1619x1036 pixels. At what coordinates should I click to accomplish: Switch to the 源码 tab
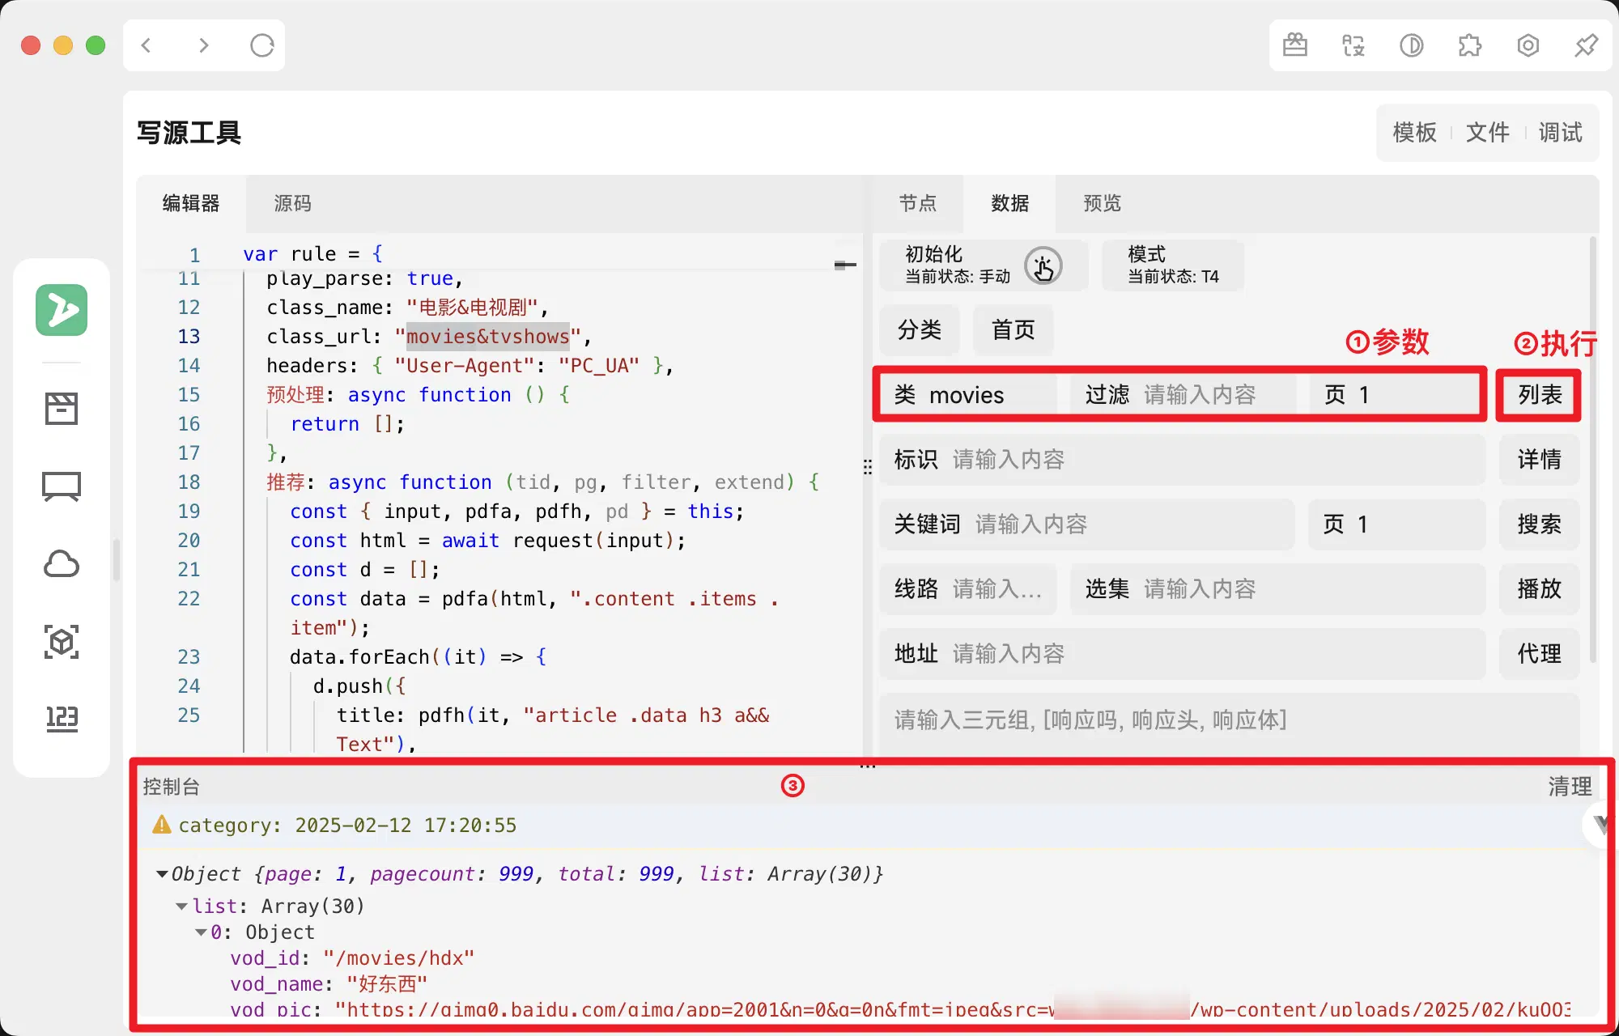pos(293,204)
